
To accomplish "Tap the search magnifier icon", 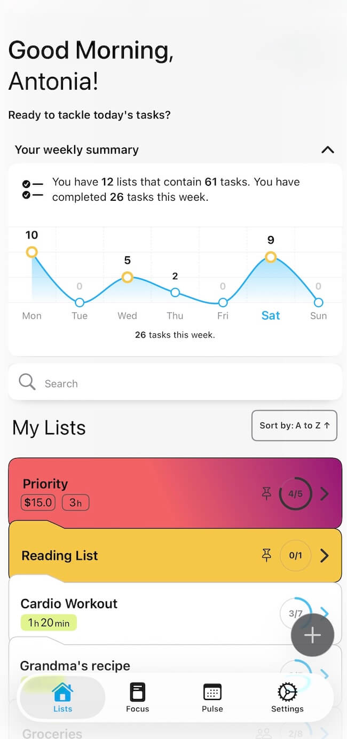I will click(x=27, y=382).
